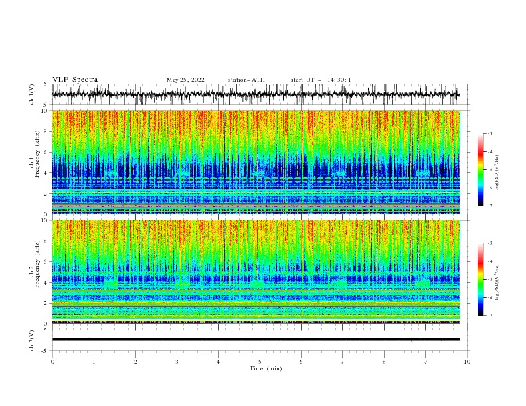
Task: Click time axis tick label "0"
Action: (x=52, y=362)
